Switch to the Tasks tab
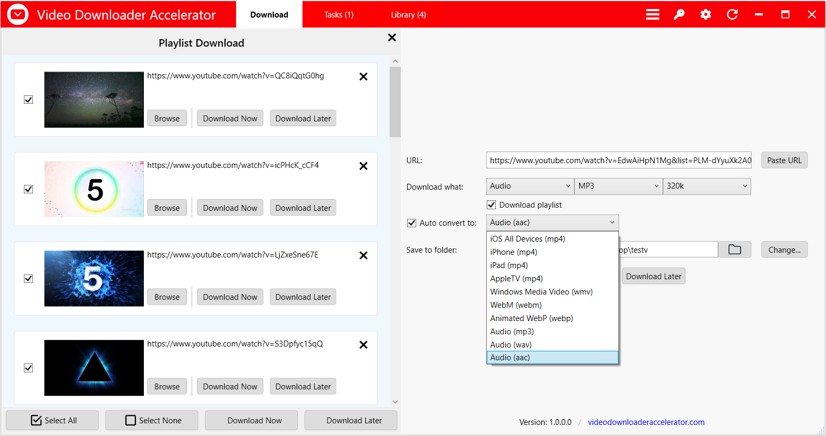This screenshot has width=826, height=436. [x=339, y=14]
